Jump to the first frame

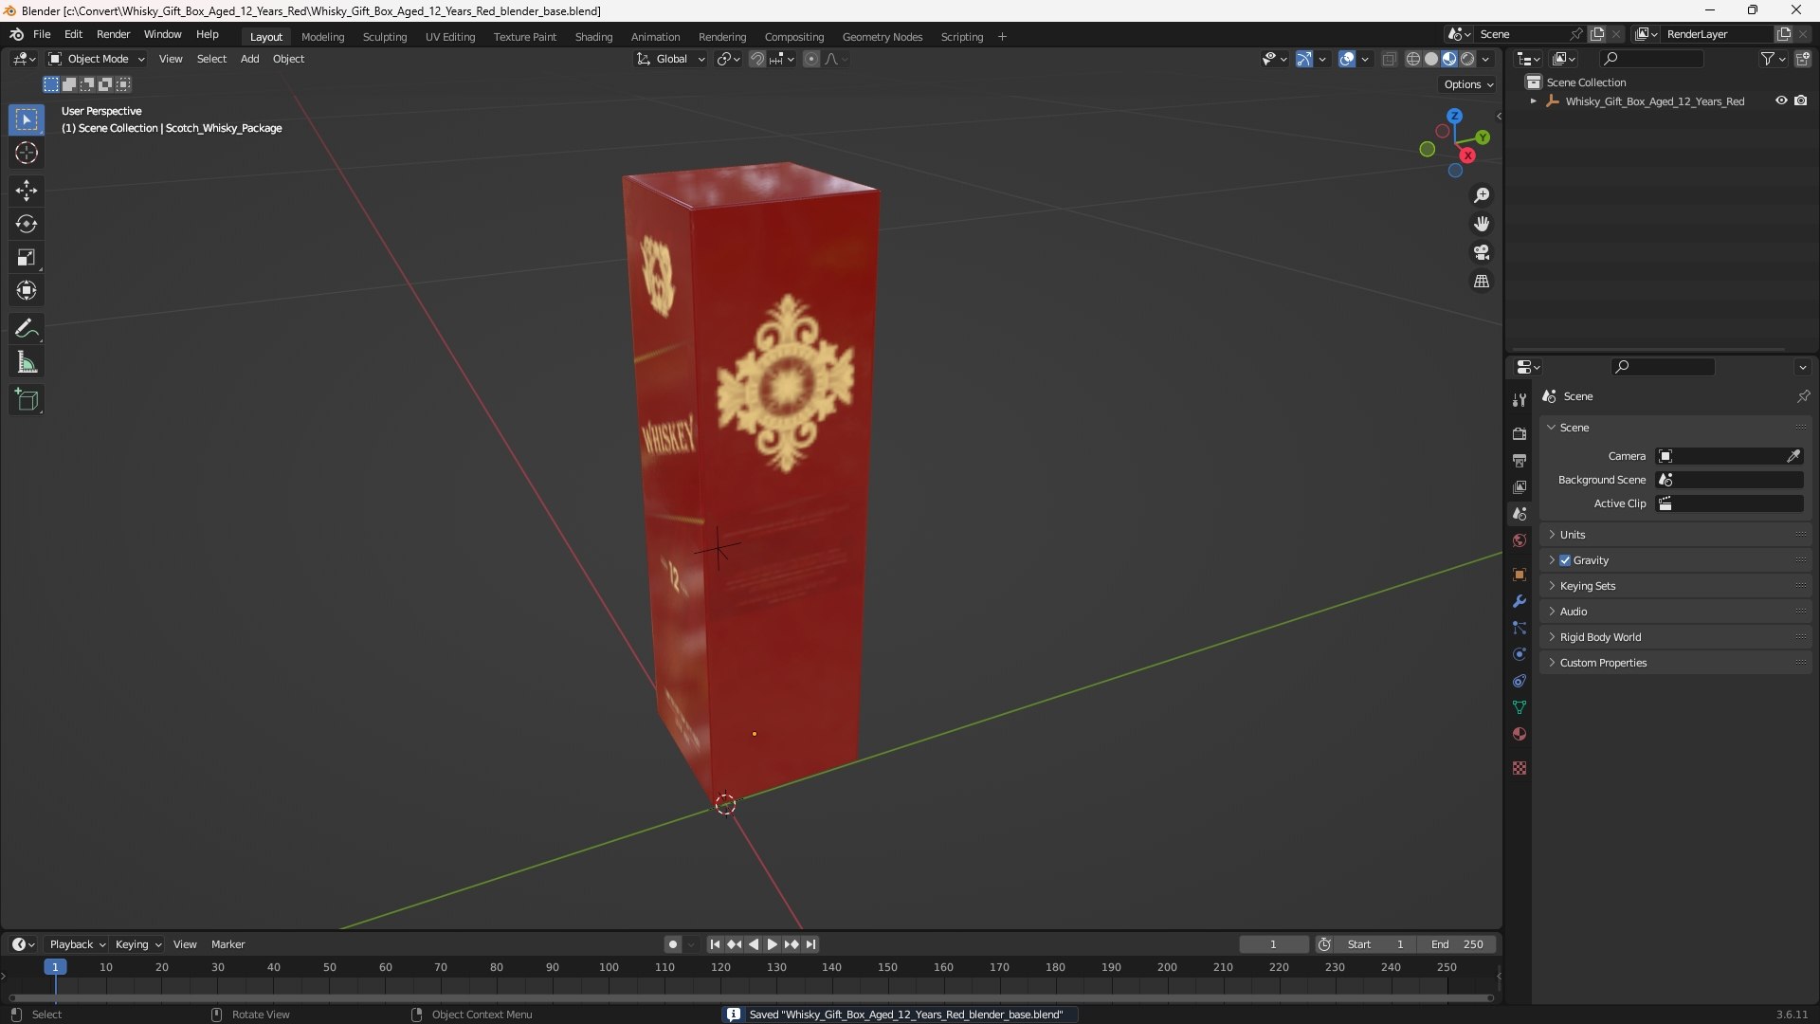[715, 944]
